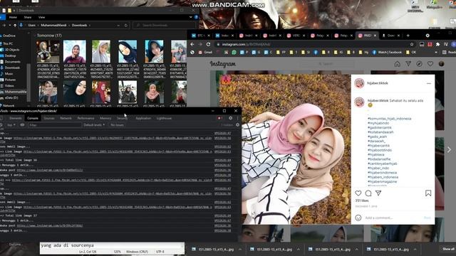Click the console Filter input box

click(55, 125)
